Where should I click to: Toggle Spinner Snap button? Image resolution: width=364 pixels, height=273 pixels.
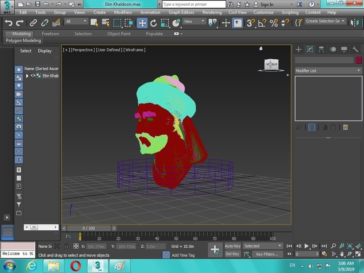point(285,23)
